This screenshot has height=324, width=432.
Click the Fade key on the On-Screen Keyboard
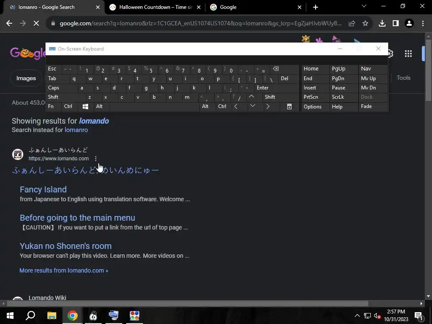click(x=373, y=107)
